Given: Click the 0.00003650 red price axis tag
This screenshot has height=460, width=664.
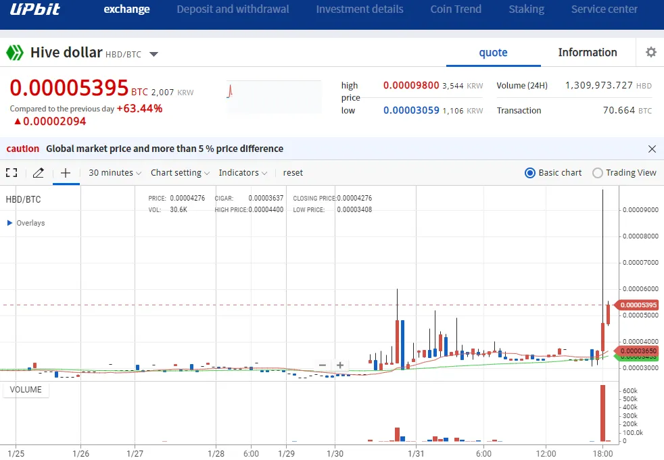Looking at the screenshot, I should point(638,351).
